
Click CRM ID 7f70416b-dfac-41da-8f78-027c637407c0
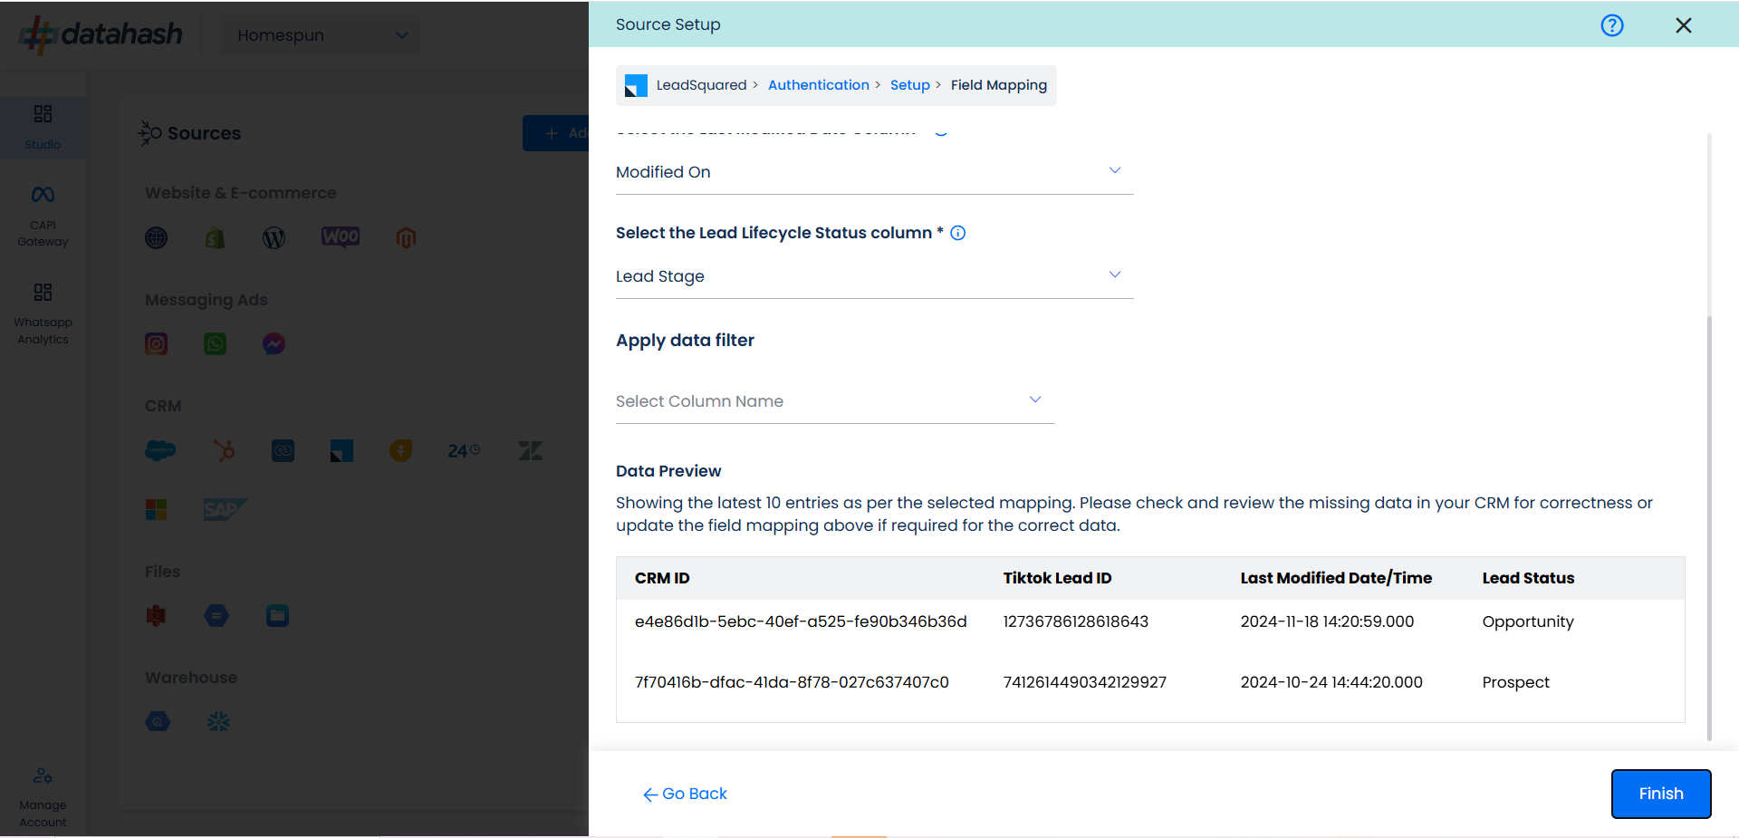pos(792,682)
